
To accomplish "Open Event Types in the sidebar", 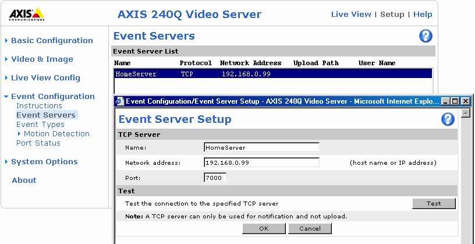I will coord(40,125).
